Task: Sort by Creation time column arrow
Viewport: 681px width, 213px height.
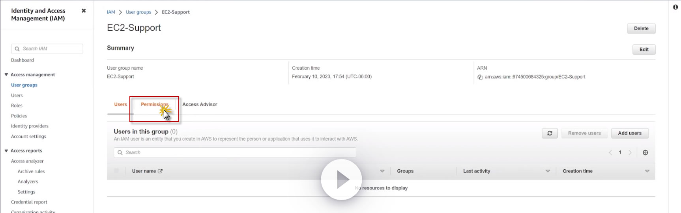Action: click(647, 171)
